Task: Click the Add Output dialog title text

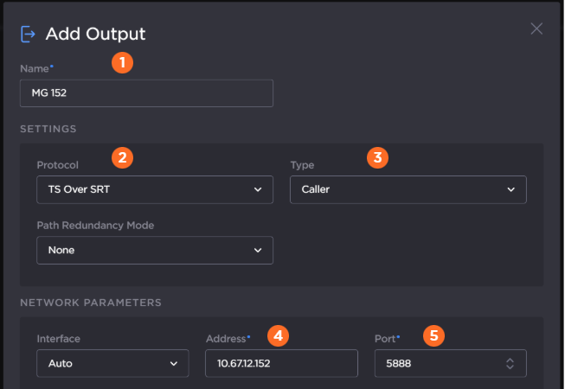Action: tap(95, 34)
